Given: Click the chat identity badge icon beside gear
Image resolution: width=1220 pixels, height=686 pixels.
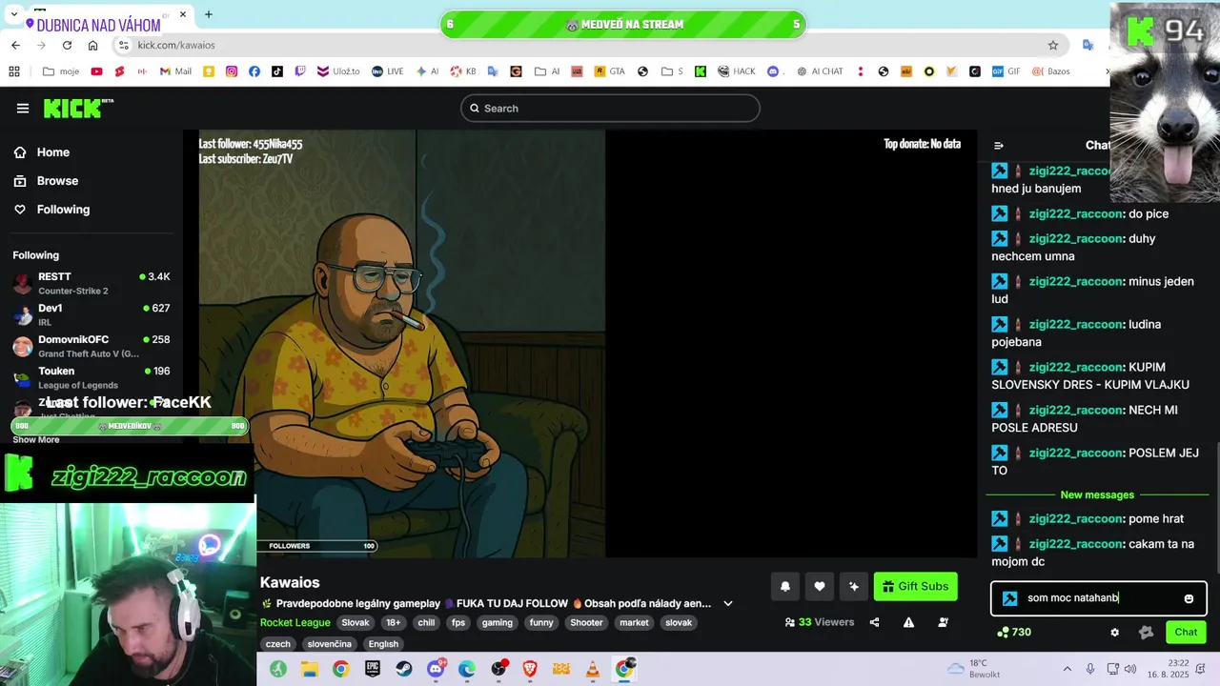Looking at the screenshot, I should click(1146, 632).
